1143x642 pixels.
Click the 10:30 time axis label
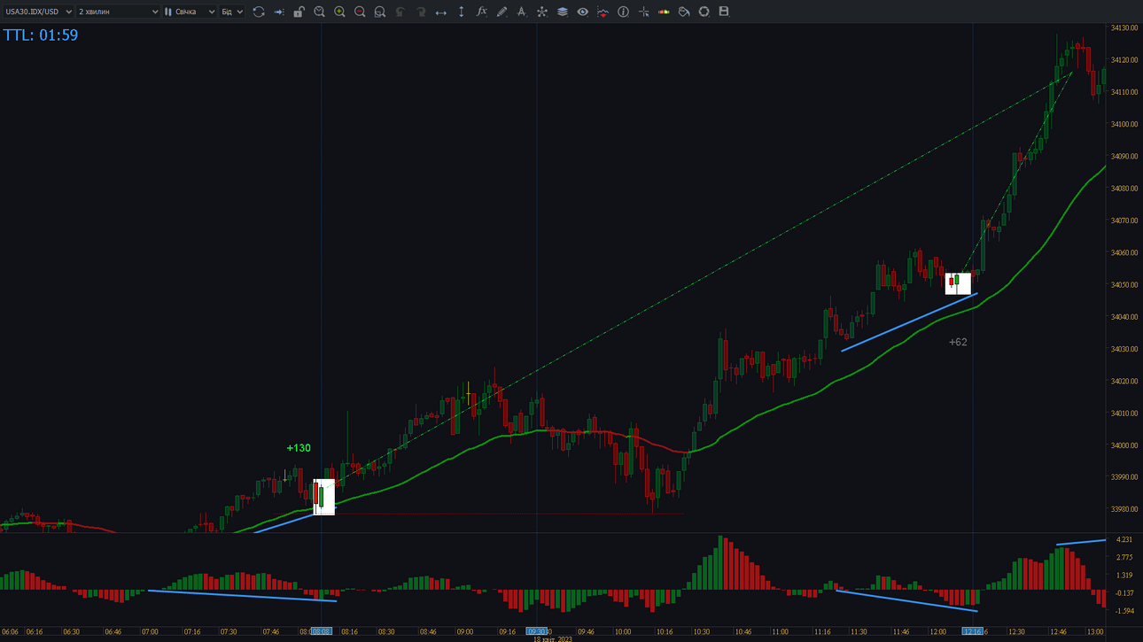tap(701, 631)
